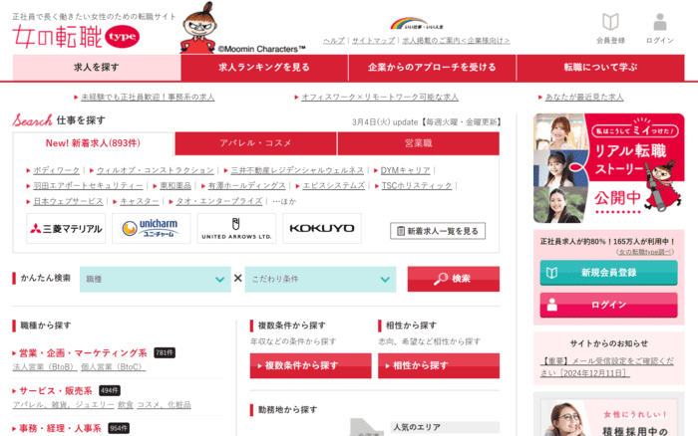
Task: Switch to New! 新着求人(893件) tab
Action: [x=93, y=143]
